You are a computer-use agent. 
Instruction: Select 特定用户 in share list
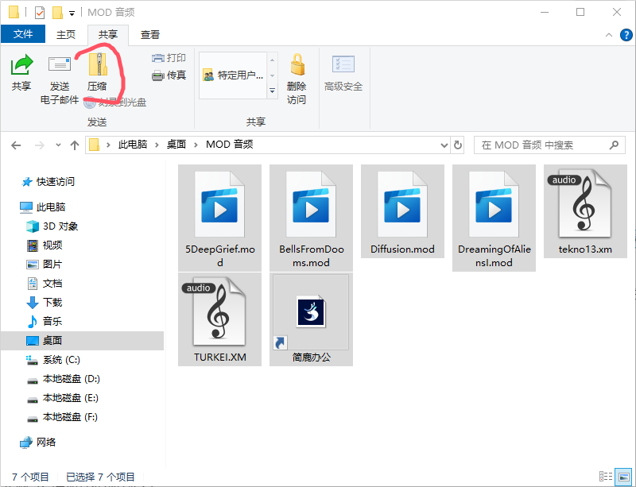point(233,75)
